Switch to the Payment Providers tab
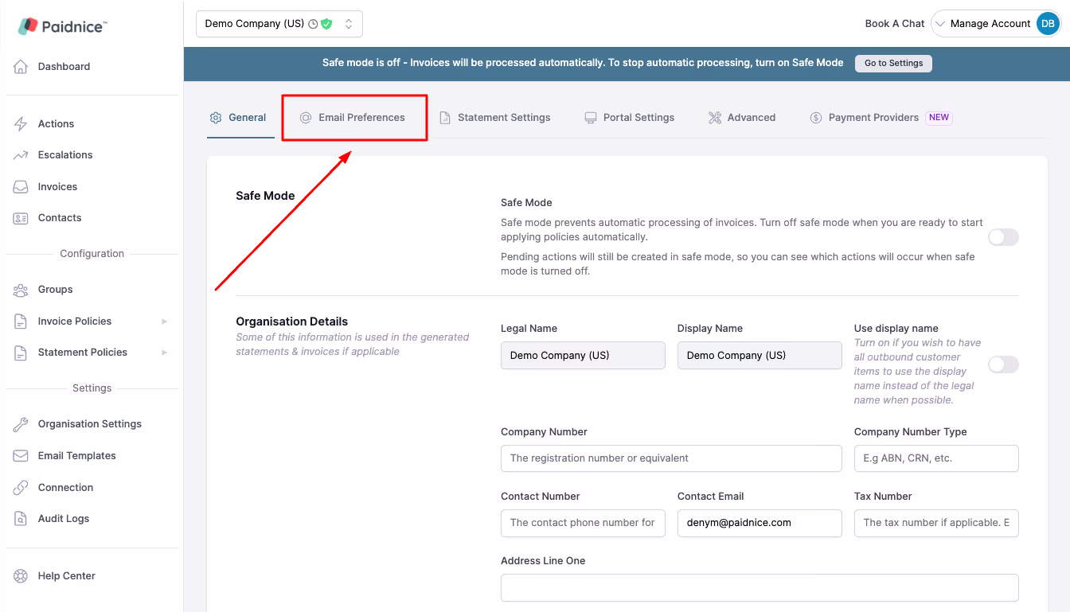 881,118
